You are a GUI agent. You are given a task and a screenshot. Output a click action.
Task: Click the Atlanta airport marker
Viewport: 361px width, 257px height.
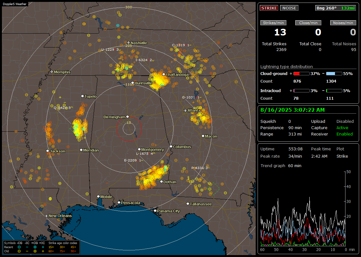(185, 110)
